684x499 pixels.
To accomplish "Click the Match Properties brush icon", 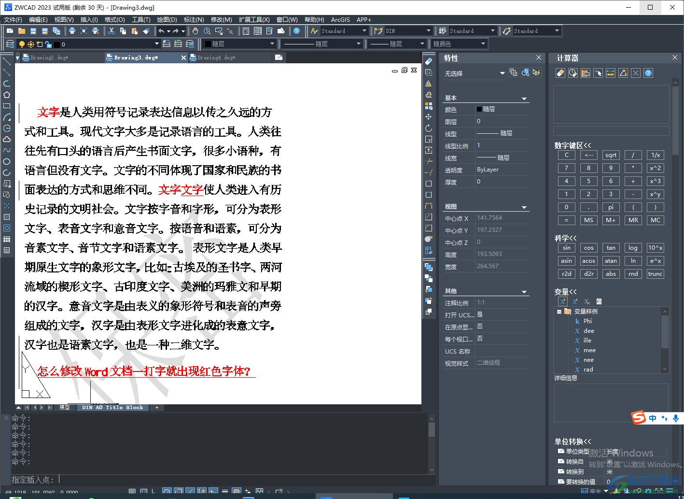I will (146, 31).
